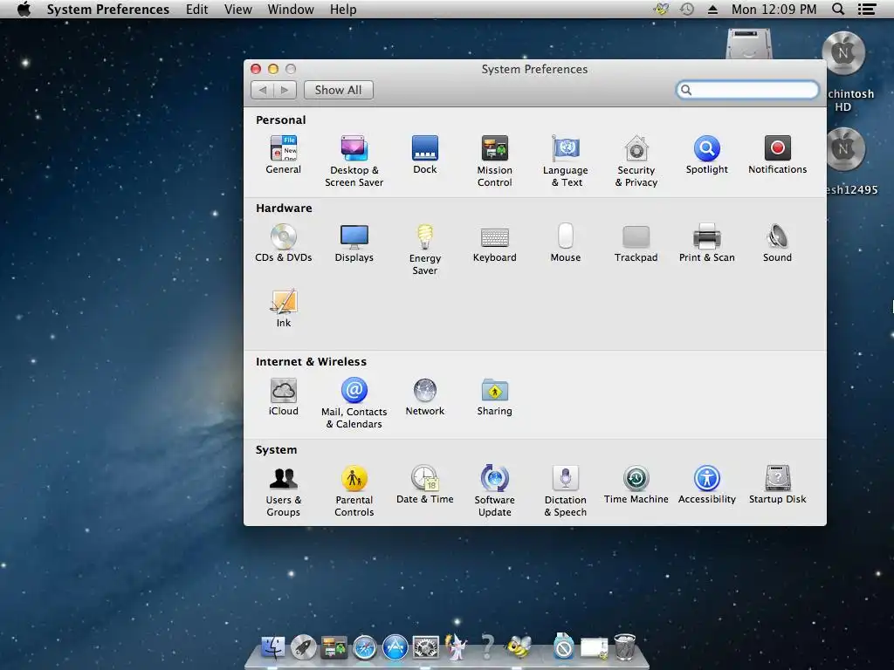Open Notification Center from menu bar
The width and height of the screenshot is (894, 670).
tap(867, 9)
